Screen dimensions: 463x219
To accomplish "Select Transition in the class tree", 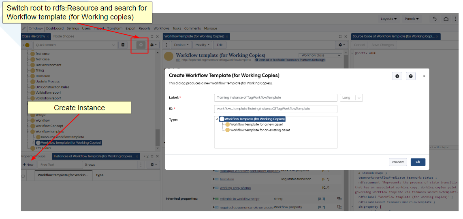I will (43, 76).
